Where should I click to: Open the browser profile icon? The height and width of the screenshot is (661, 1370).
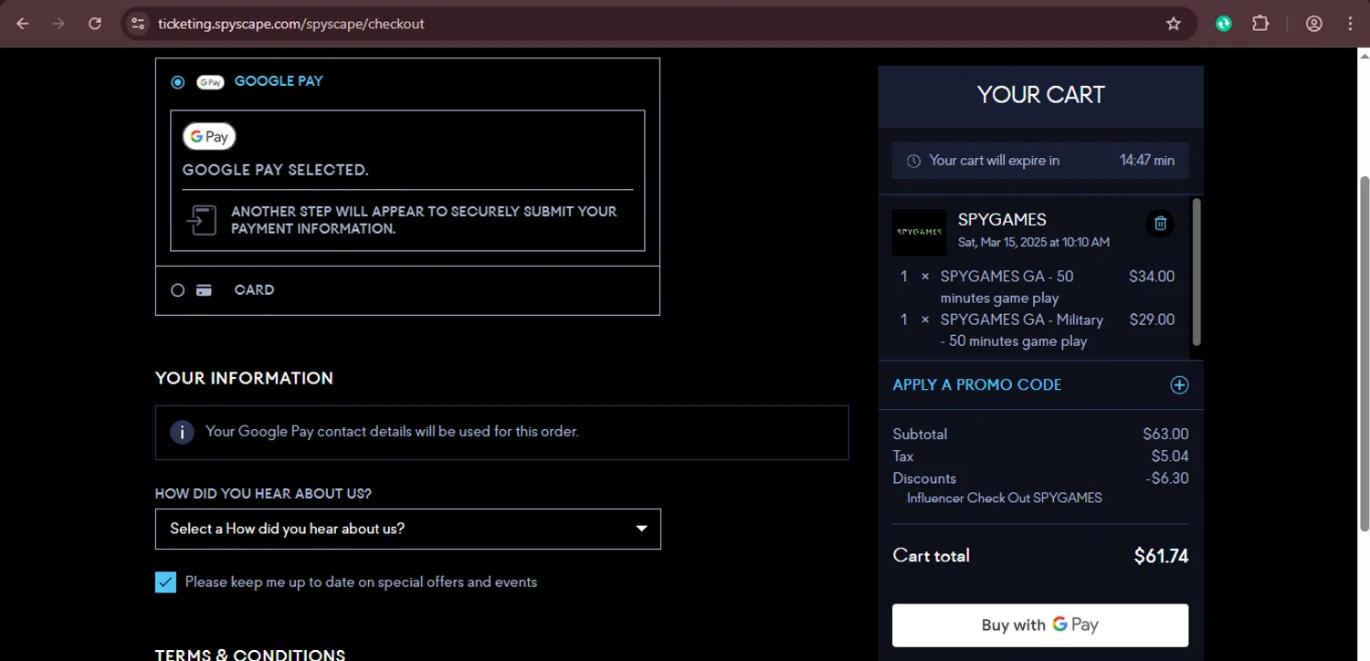(1314, 24)
